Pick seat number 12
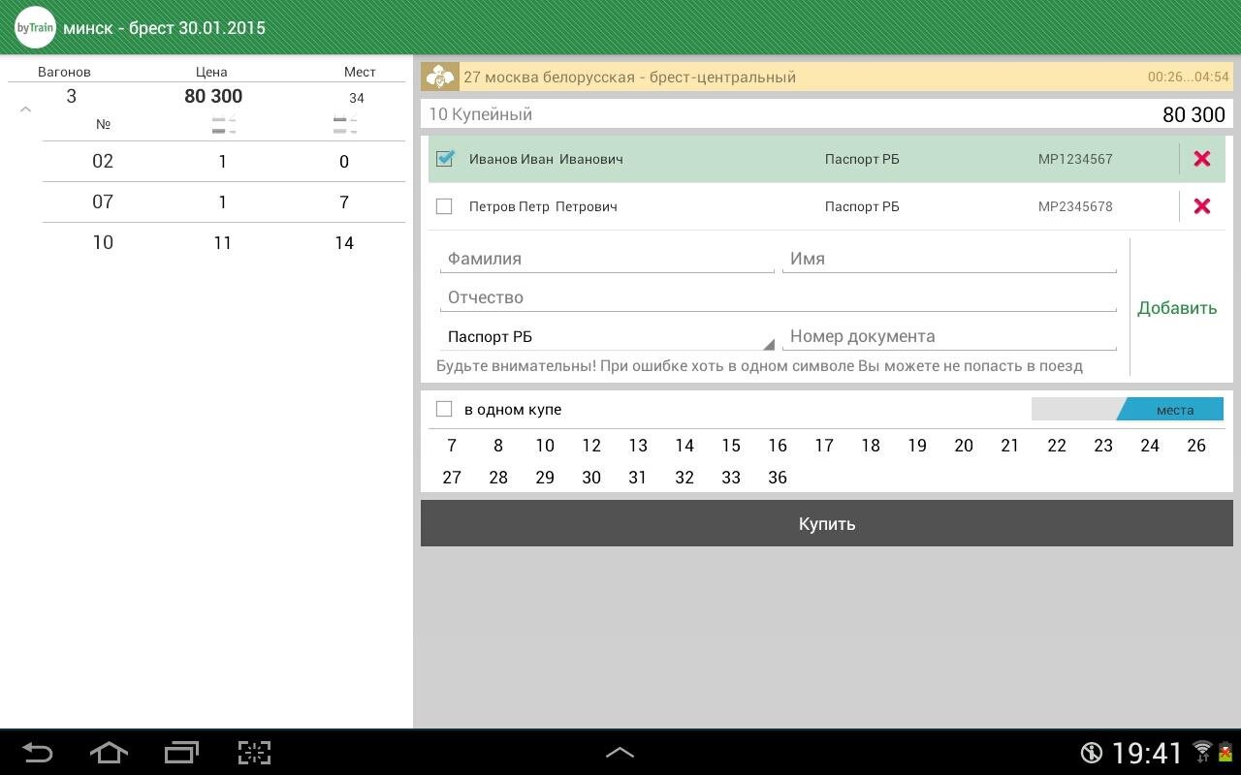The image size is (1241, 775). [x=591, y=446]
